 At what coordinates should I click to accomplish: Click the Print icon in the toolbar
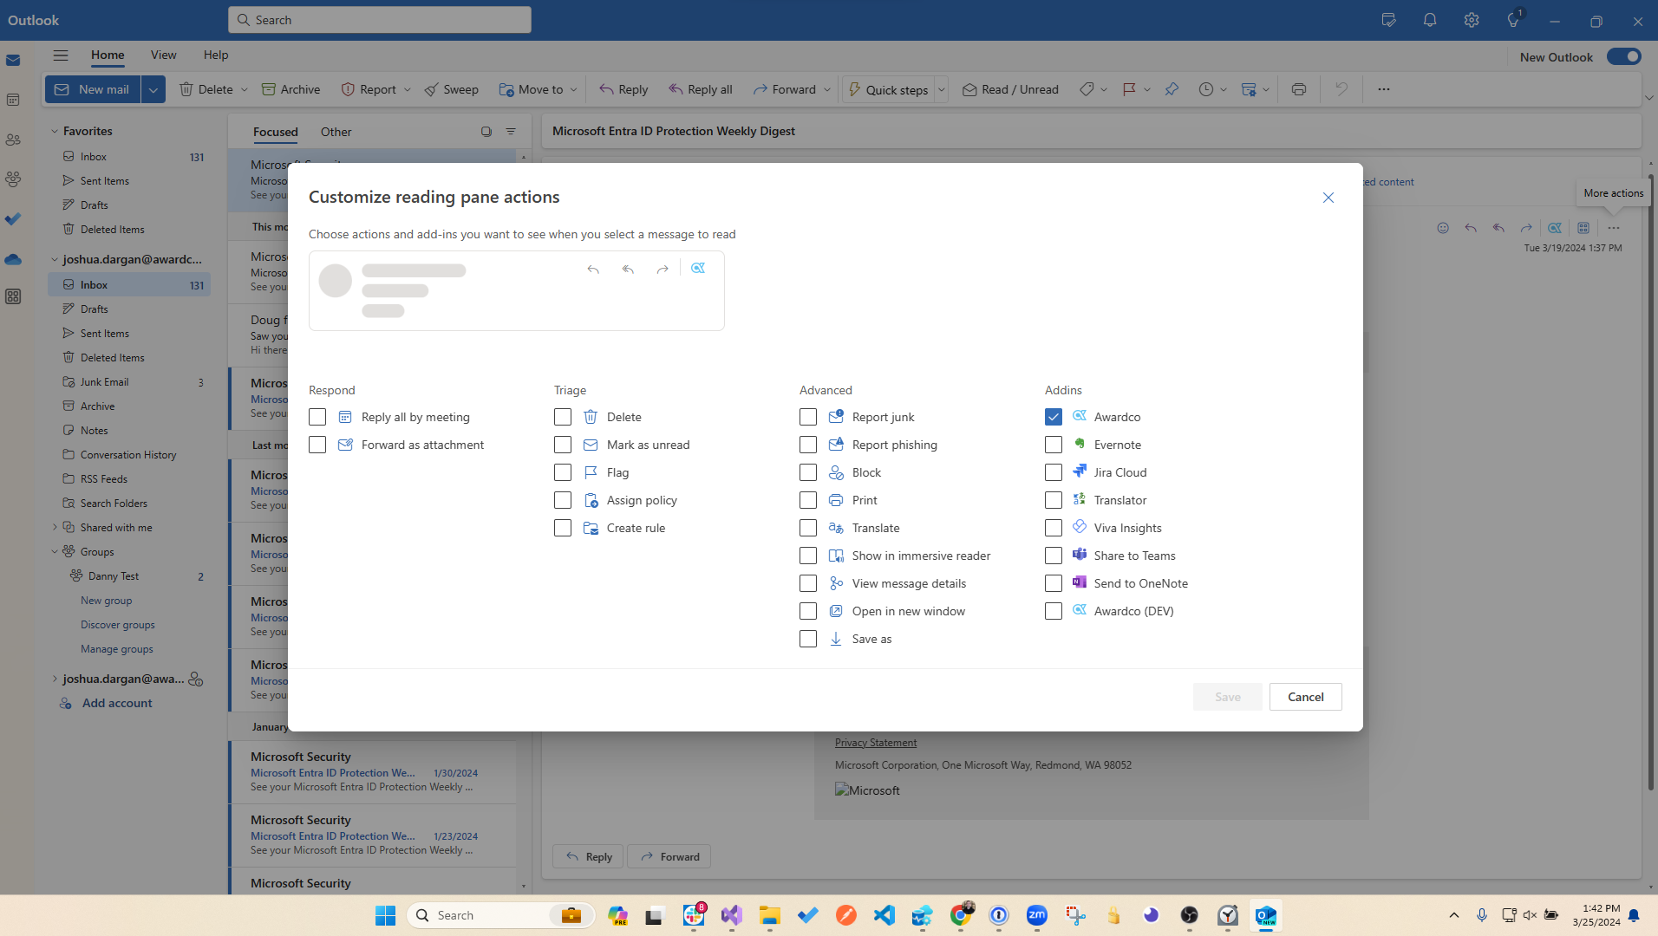[1298, 89]
